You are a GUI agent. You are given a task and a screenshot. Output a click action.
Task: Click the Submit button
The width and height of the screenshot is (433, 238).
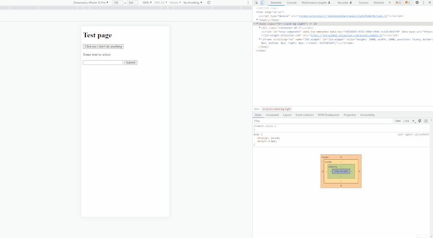coord(130,63)
